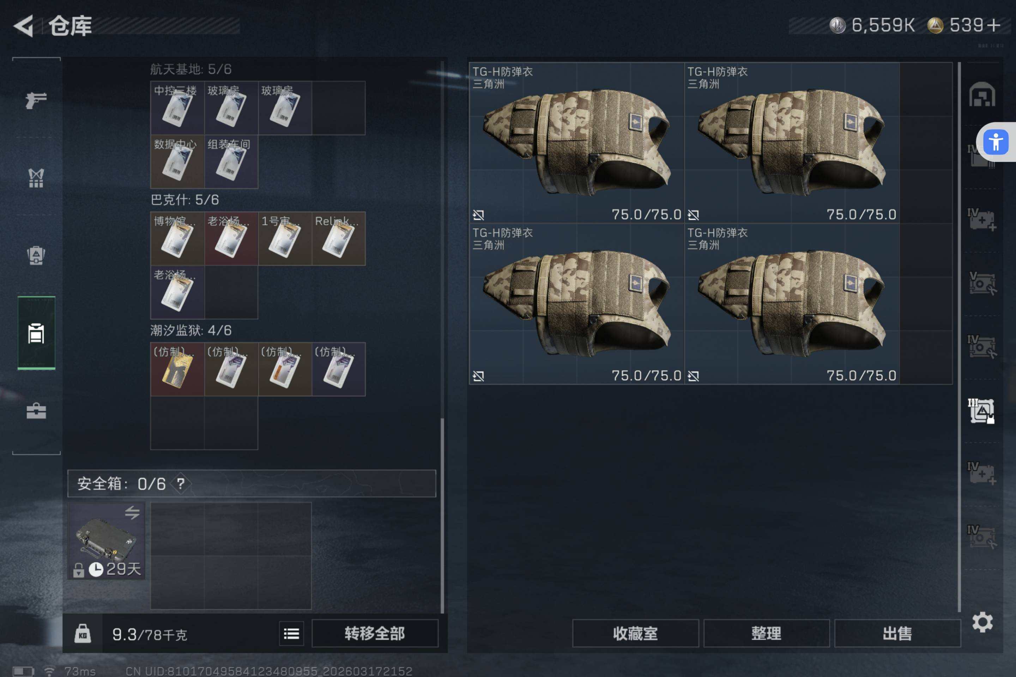Image resolution: width=1016 pixels, height=677 pixels.
Task: Toggle the list view icon beside 转移全部
Action: coord(292,633)
